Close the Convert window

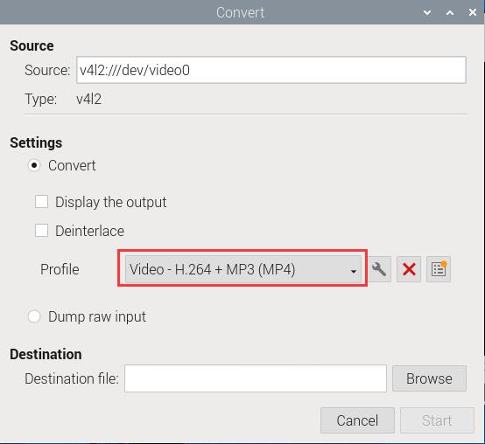pyautogui.click(x=473, y=12)
